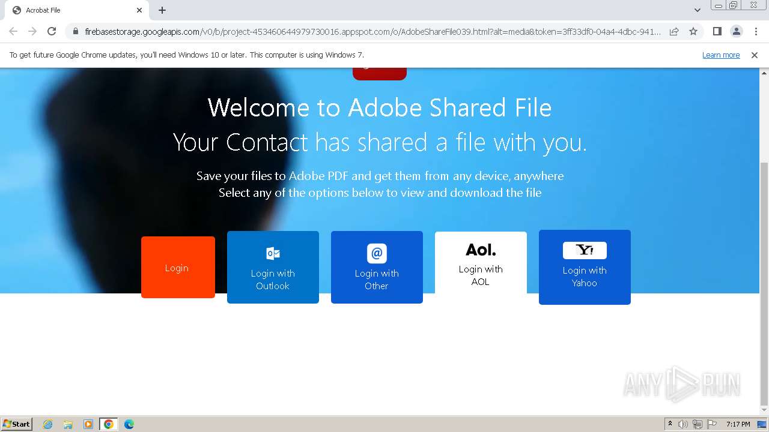This screenshot has height=432, width=769.
Task: Choose Login with Outlook tile
Action: point(273,267)
